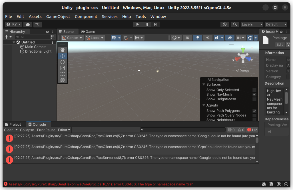The width and height of the screenshot is (293, 190).
Task: Click the Console search field
Action: tap(183, 130)
